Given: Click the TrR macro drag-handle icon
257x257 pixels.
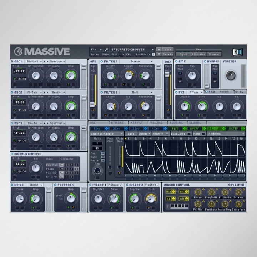Looking at the screenshot, I should 187,199.
